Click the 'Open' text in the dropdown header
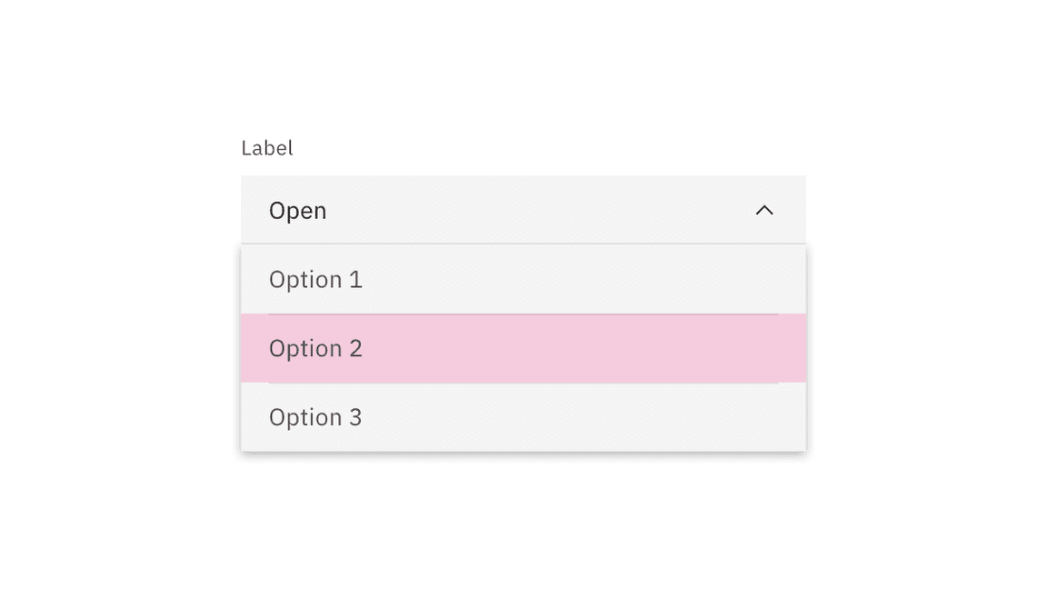1047x589 pixels. (297, 211)
